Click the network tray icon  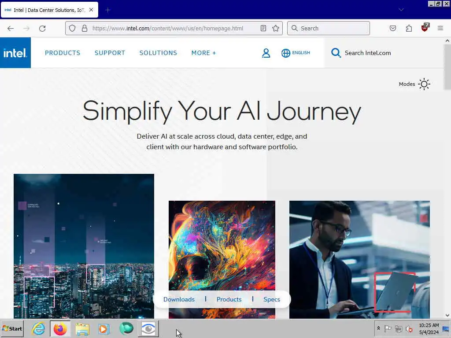point(398,328)
